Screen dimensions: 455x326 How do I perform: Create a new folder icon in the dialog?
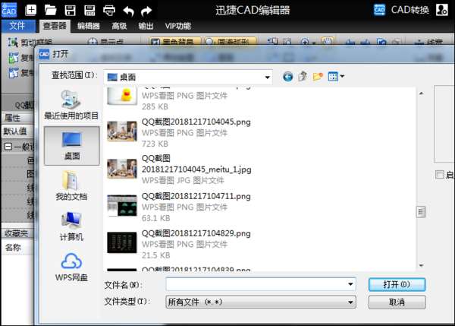(318, 77)
